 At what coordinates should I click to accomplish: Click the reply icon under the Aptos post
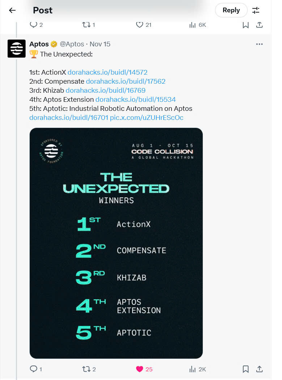34,369
